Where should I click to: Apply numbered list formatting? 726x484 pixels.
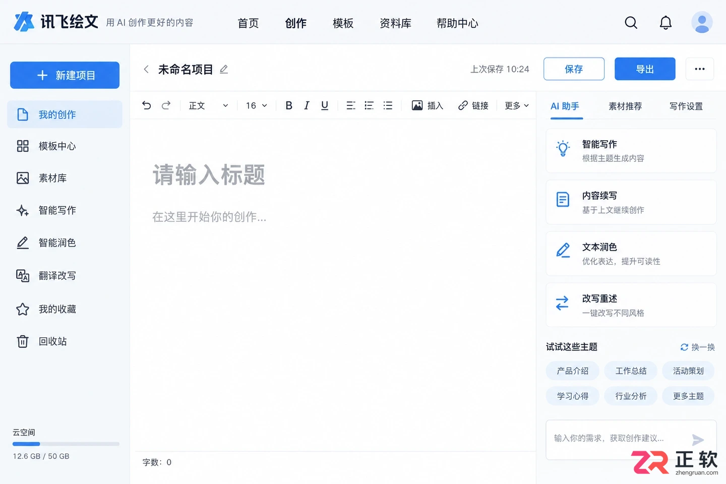369,105
